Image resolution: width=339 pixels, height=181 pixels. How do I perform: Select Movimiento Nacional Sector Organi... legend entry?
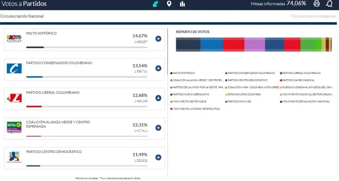[x=307, y=94]
